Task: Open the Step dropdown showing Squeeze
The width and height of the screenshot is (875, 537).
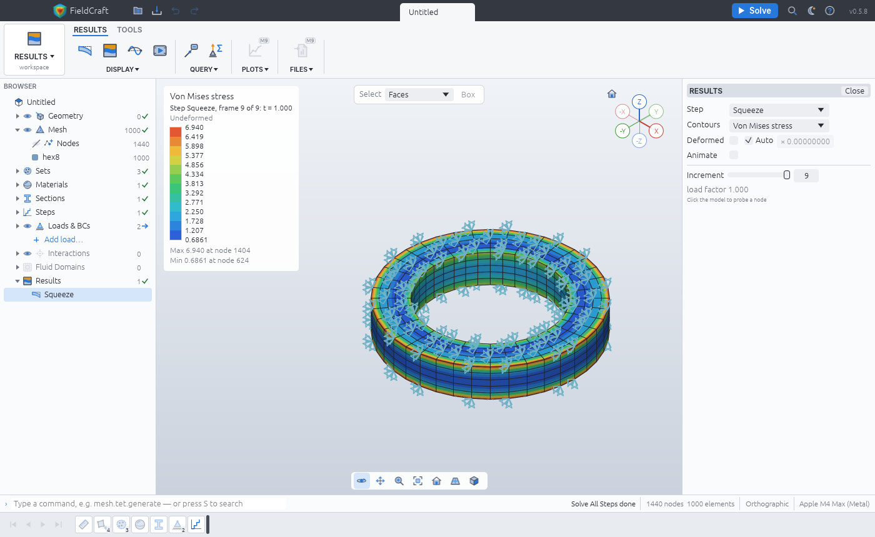Action: 779,110
